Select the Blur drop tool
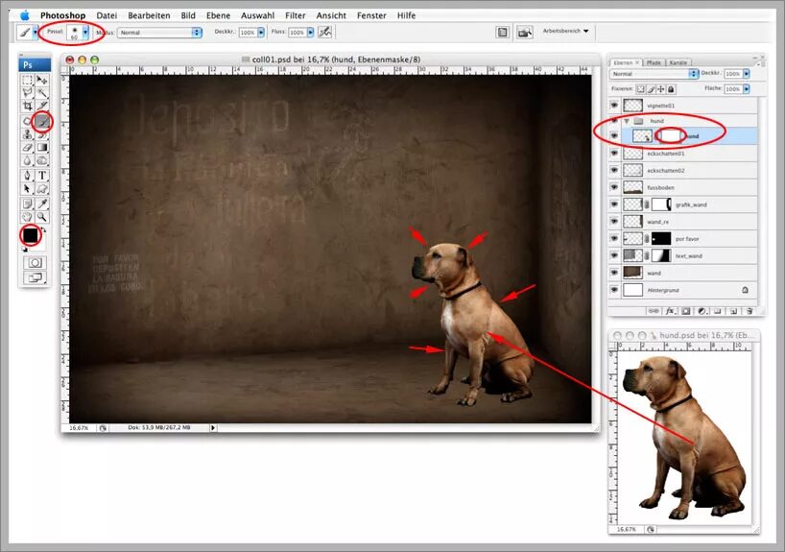Viewport: 785px width, 552px height. click(27, 160)
